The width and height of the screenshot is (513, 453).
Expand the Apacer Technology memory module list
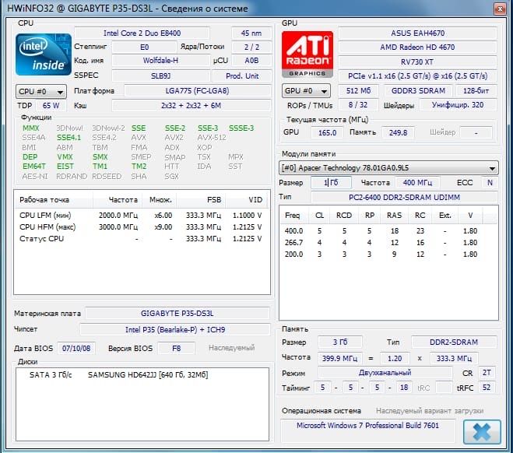point(388,168)
